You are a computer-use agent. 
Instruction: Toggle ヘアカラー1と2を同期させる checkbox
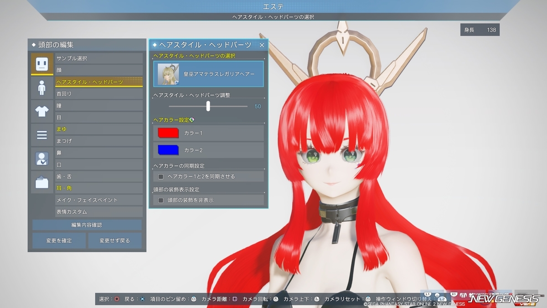160,176
